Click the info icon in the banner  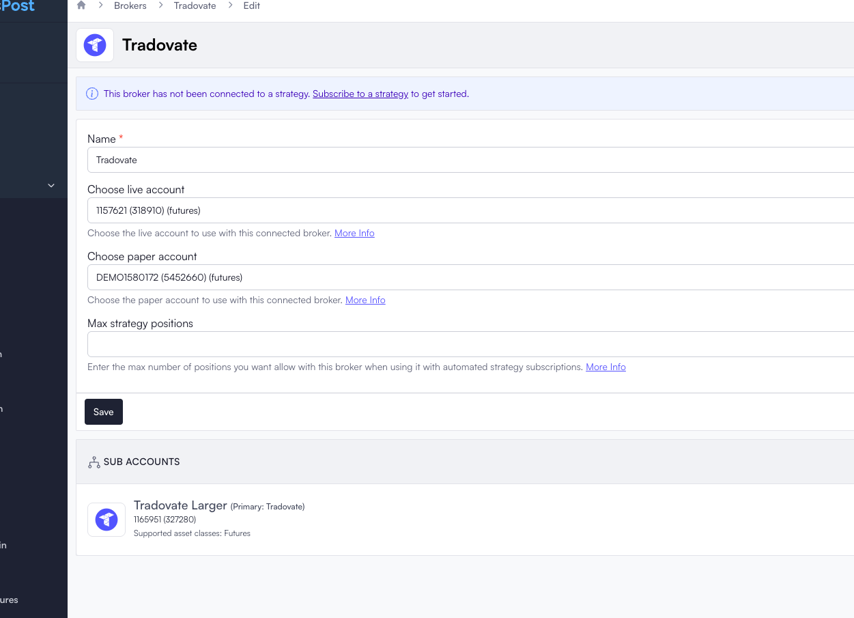click(x=92, y=94)
